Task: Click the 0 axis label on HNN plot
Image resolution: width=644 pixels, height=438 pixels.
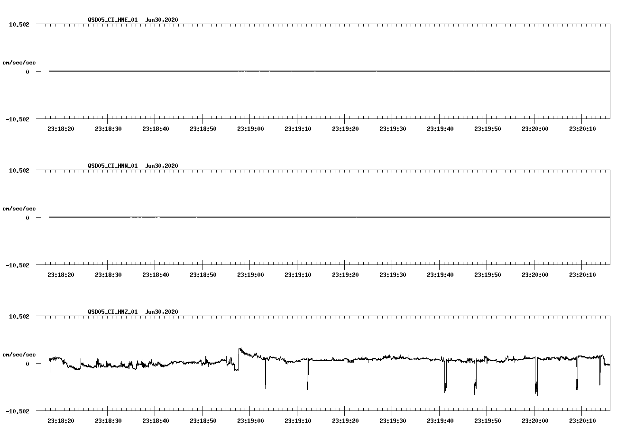Action: tap(28, 218)
